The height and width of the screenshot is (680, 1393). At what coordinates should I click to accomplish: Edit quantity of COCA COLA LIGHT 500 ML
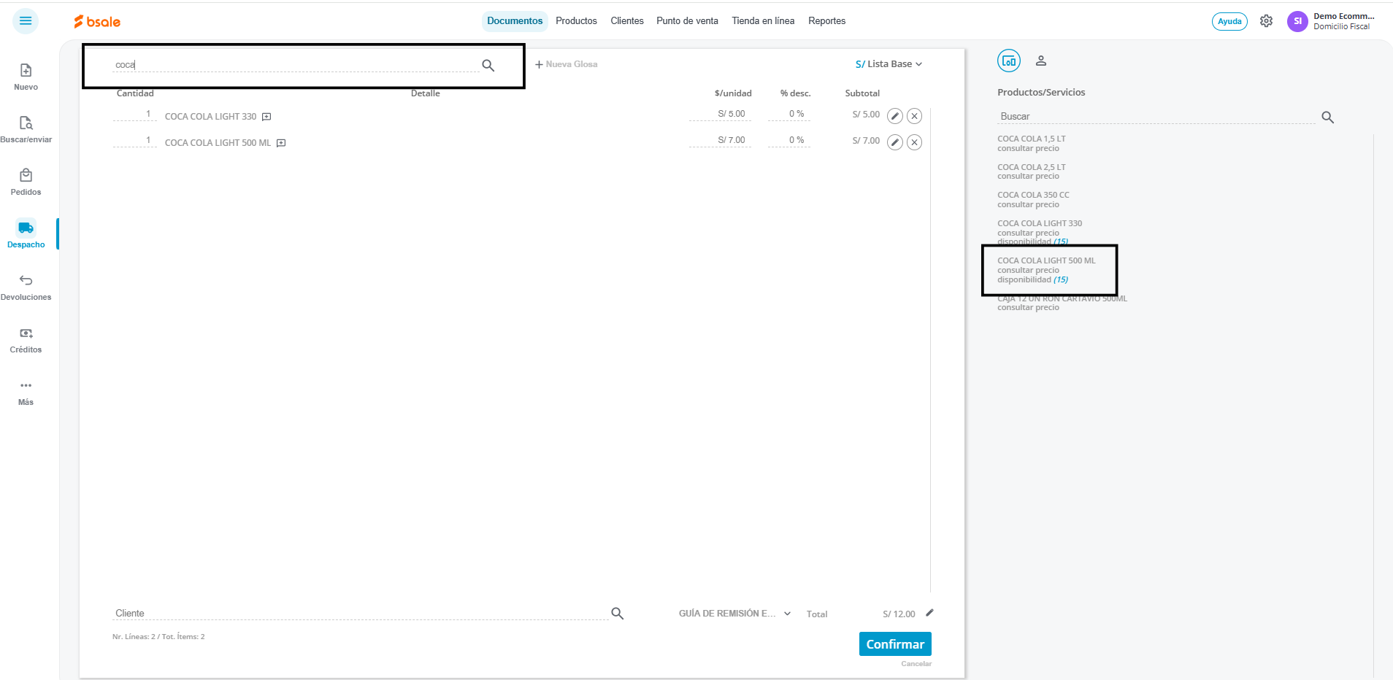134,141
